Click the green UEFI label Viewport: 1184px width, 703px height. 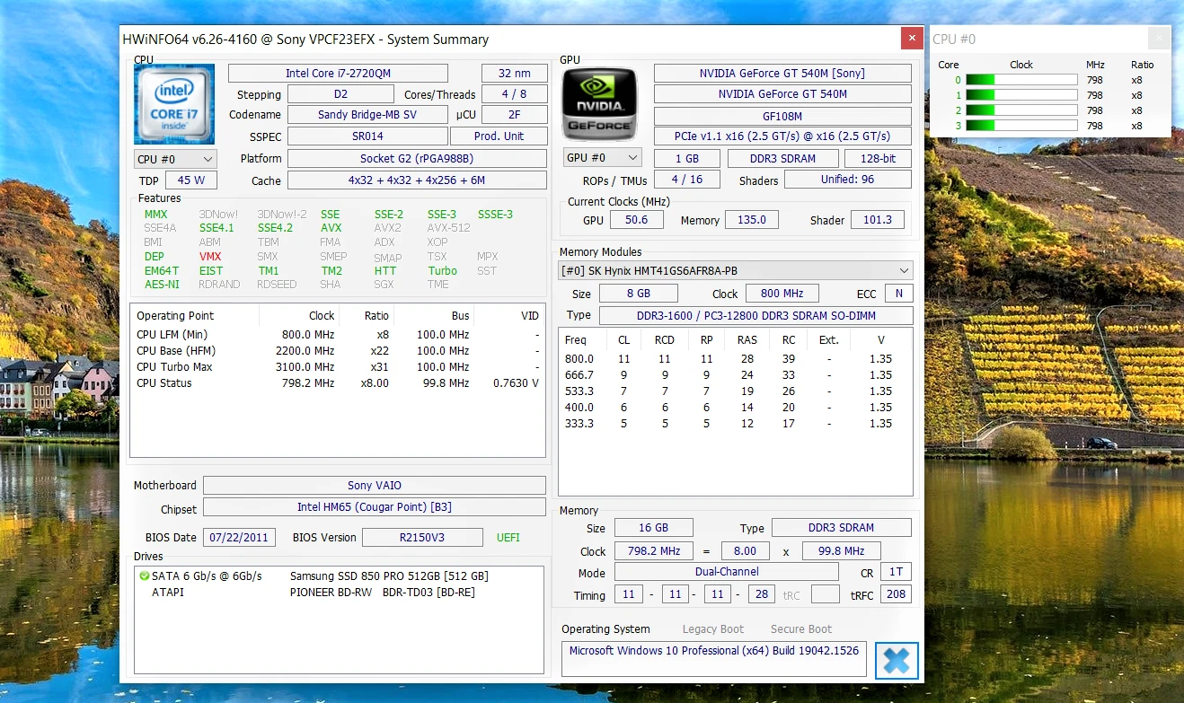[x=508, y=538]
